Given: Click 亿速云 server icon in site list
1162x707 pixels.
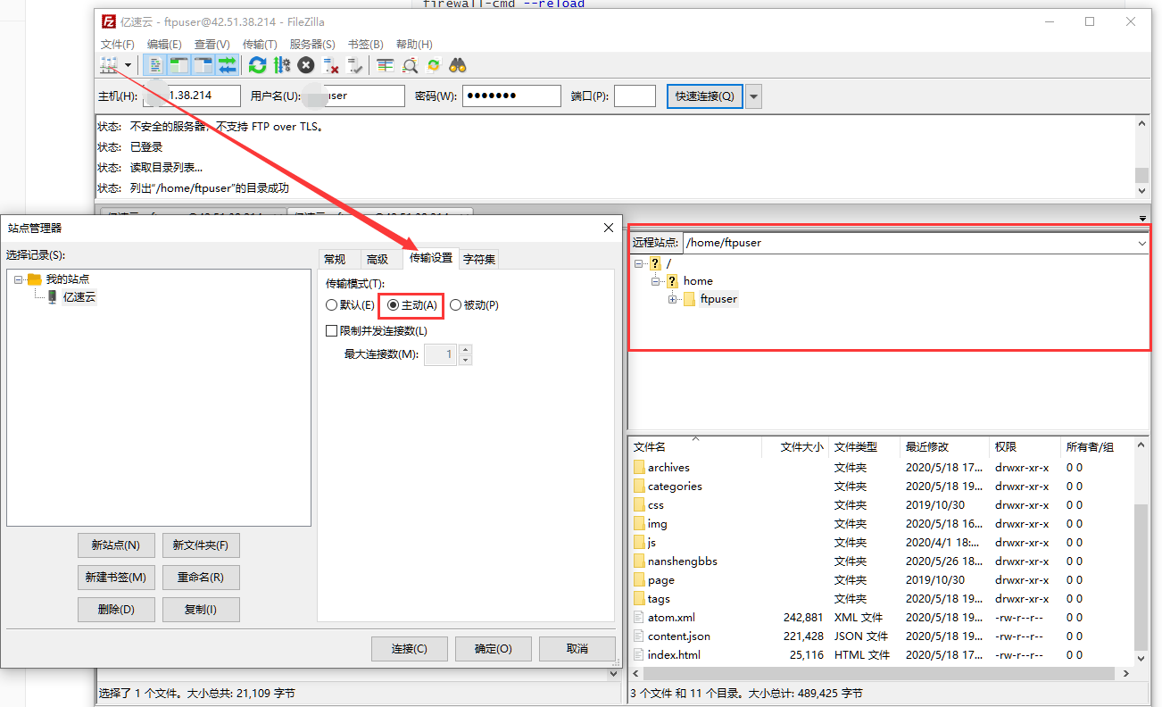Looking at the screenshot, I should (53, 296).
